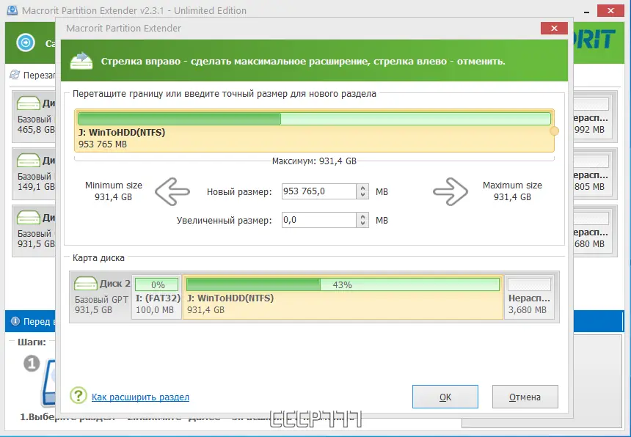The width and height of the screenshot is (631, 437).
Task: Click the right arrow for maximum extension
Action: [x=451, y=191]
